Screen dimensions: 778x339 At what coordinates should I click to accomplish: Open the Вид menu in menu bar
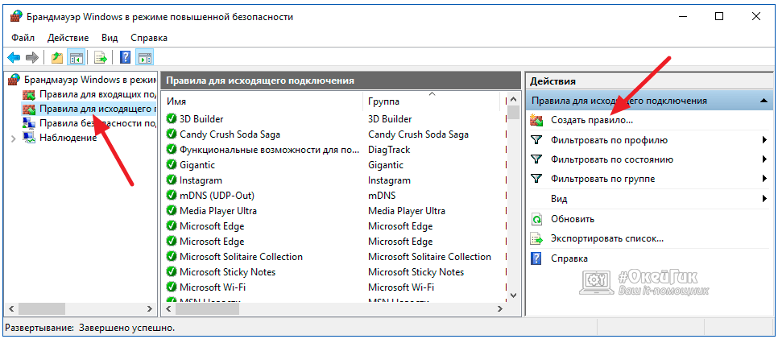tap(110, 38)
